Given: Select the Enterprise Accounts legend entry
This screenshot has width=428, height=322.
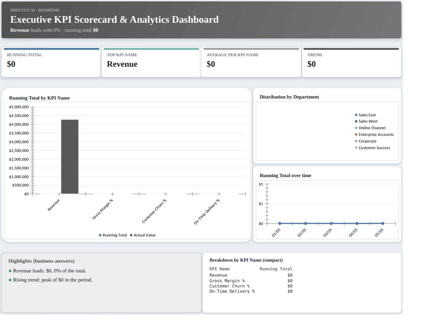Looking at the screenshot, I should (374, 134).
